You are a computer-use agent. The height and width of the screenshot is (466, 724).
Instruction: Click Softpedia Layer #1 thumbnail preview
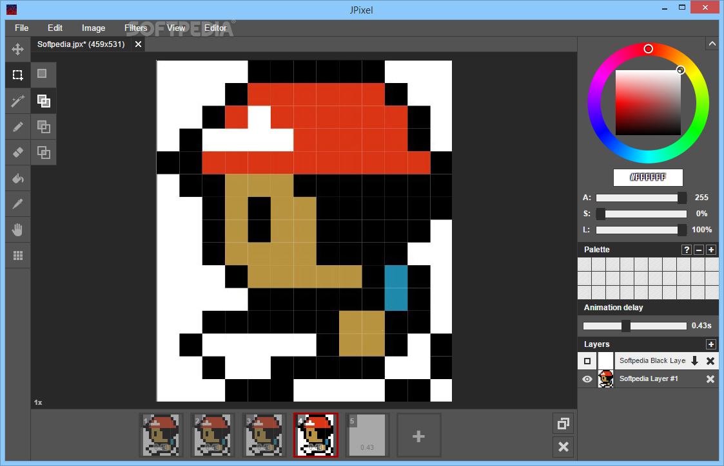coord(606,379)
